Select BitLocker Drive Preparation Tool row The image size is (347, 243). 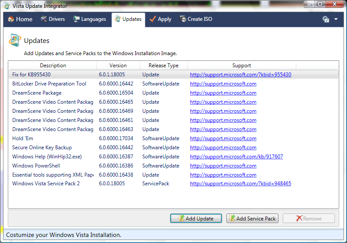(x=173, y=84)
